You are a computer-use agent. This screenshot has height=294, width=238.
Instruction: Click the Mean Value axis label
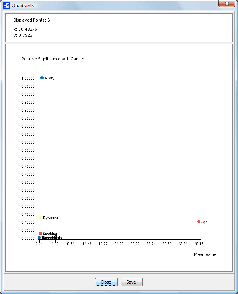205,254
